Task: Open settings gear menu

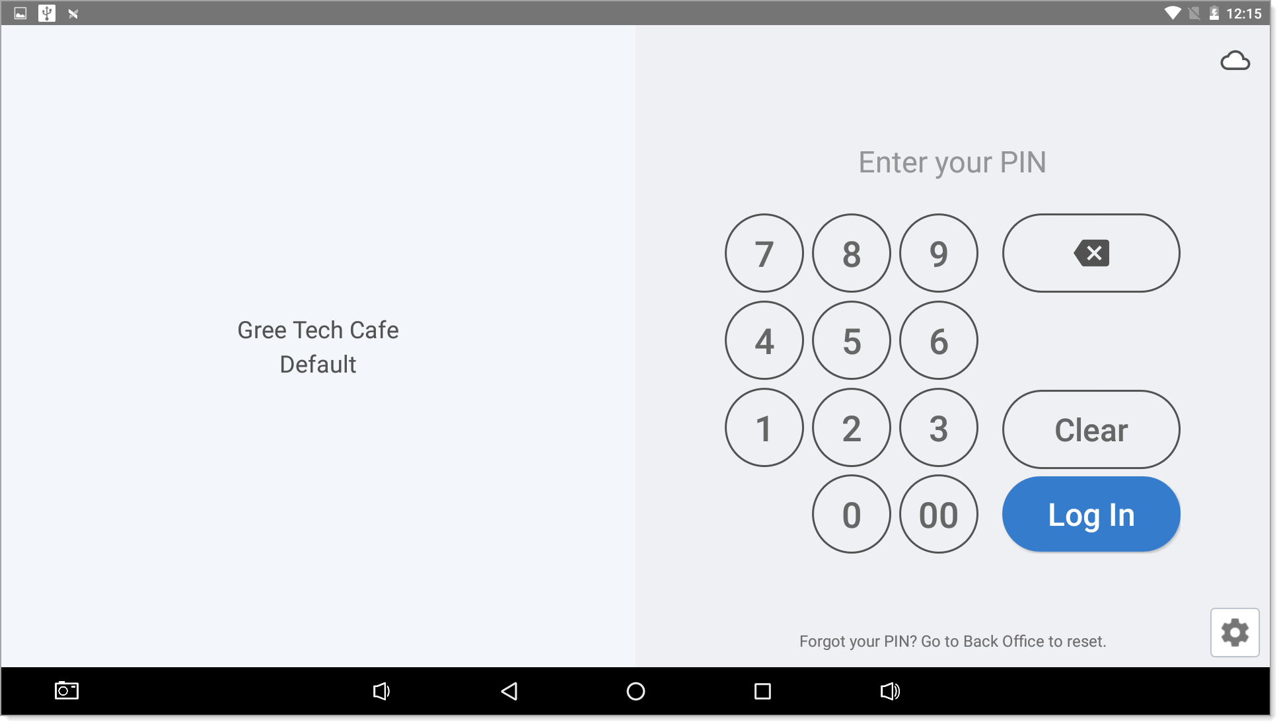Action: point(1235,632)
